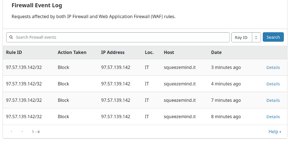Image resolution: width=290 pixels, height=141 pixels.
Task: Click the WAF rules description text
Action: pyautogui.click(x=94, y=16)
